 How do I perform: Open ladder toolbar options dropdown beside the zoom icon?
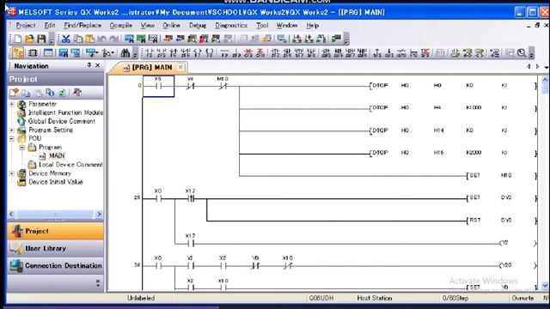[532, 53]
